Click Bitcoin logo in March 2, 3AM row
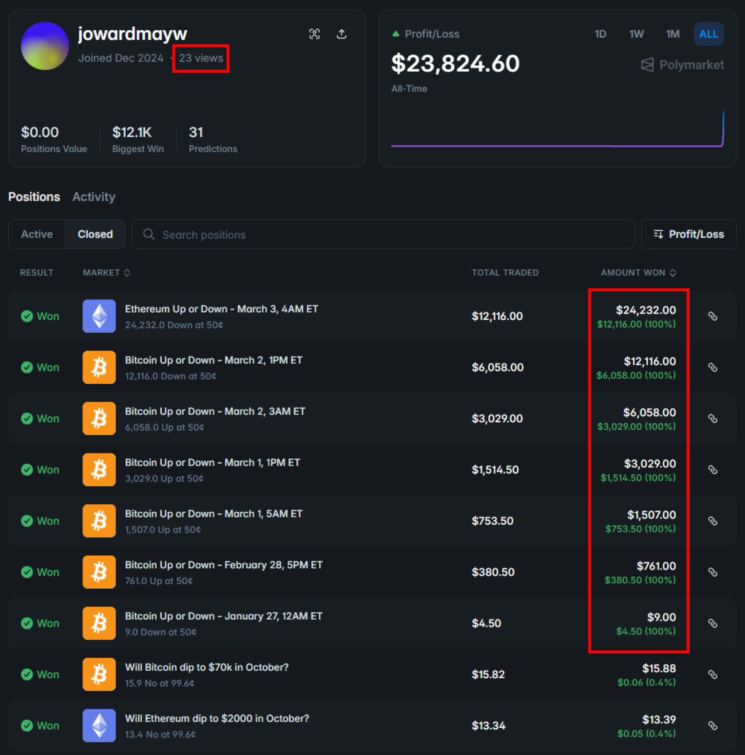Image resolution: width=745 pixels, height=755 pixels. tap(99, 418)
